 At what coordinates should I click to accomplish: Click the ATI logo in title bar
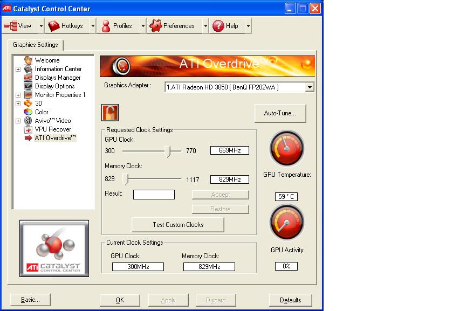6,9
